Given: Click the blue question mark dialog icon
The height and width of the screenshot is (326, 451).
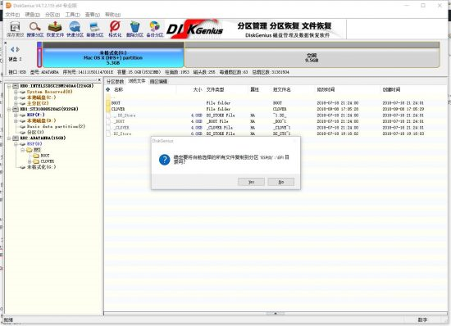Looking at the screenshot, I should tap(164, 160).
